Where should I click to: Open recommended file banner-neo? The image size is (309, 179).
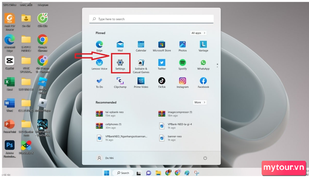(170, 138)
